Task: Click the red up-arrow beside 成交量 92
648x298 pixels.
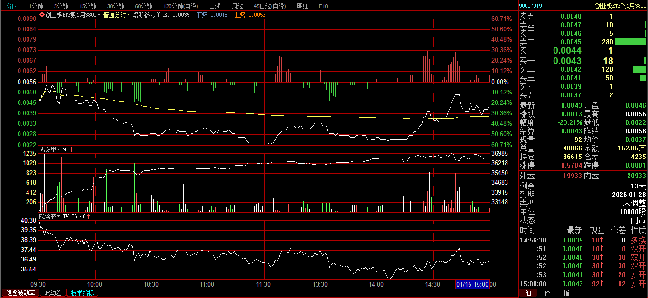Action: click(x=72, y=149)
